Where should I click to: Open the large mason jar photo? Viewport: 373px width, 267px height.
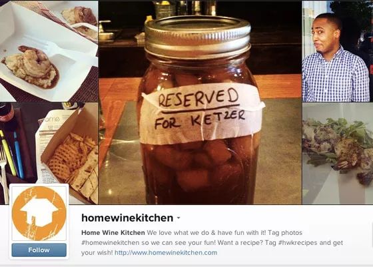click(200, 103)
